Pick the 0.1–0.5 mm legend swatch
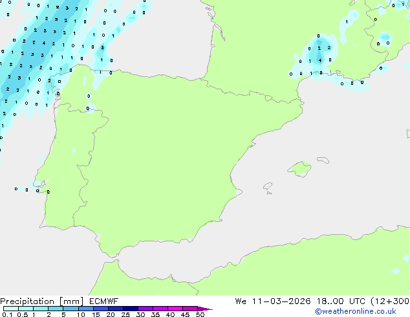 [x=11, y=309]
